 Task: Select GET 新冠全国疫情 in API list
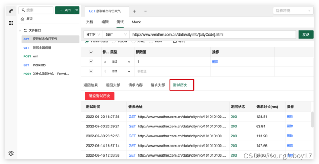point(51,48)
